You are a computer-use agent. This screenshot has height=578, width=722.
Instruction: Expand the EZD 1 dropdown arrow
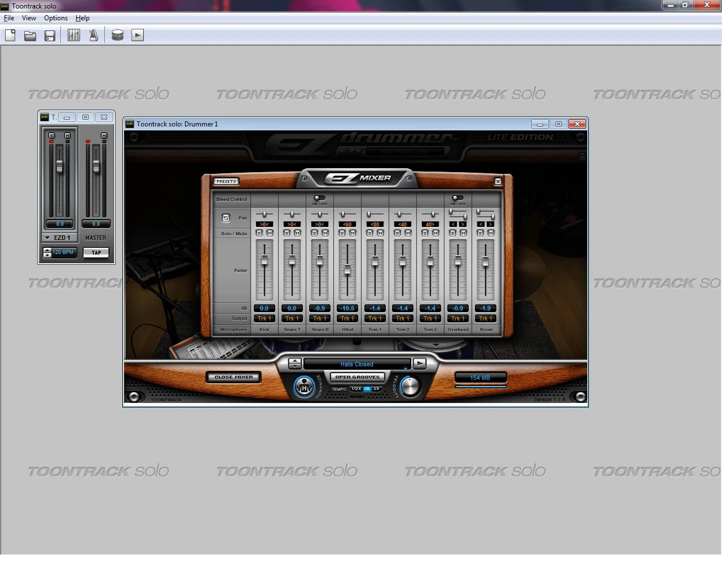pos(47,238)
